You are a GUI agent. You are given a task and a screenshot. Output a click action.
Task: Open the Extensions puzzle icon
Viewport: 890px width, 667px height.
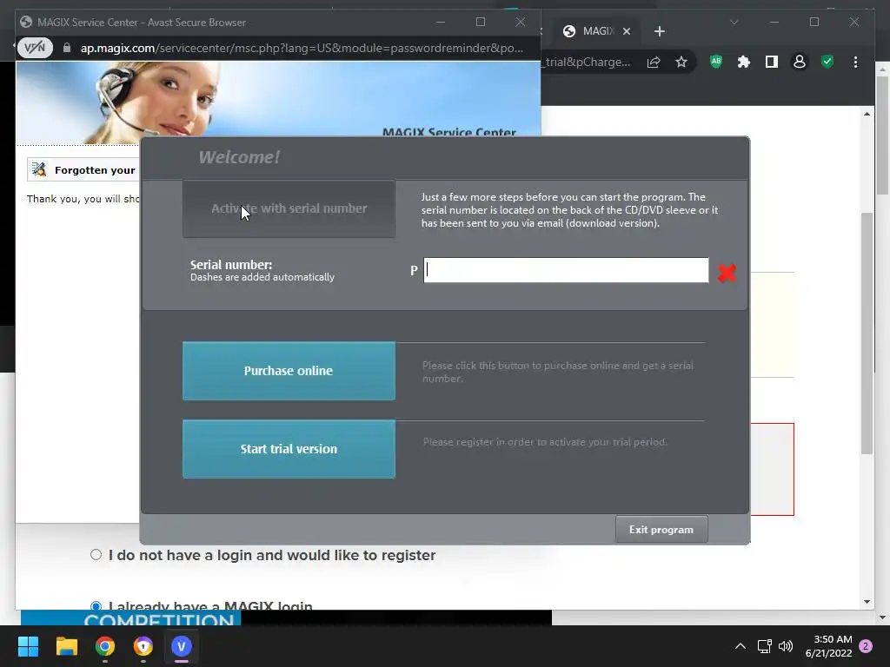pyautogui.click(x=744, y=62)
